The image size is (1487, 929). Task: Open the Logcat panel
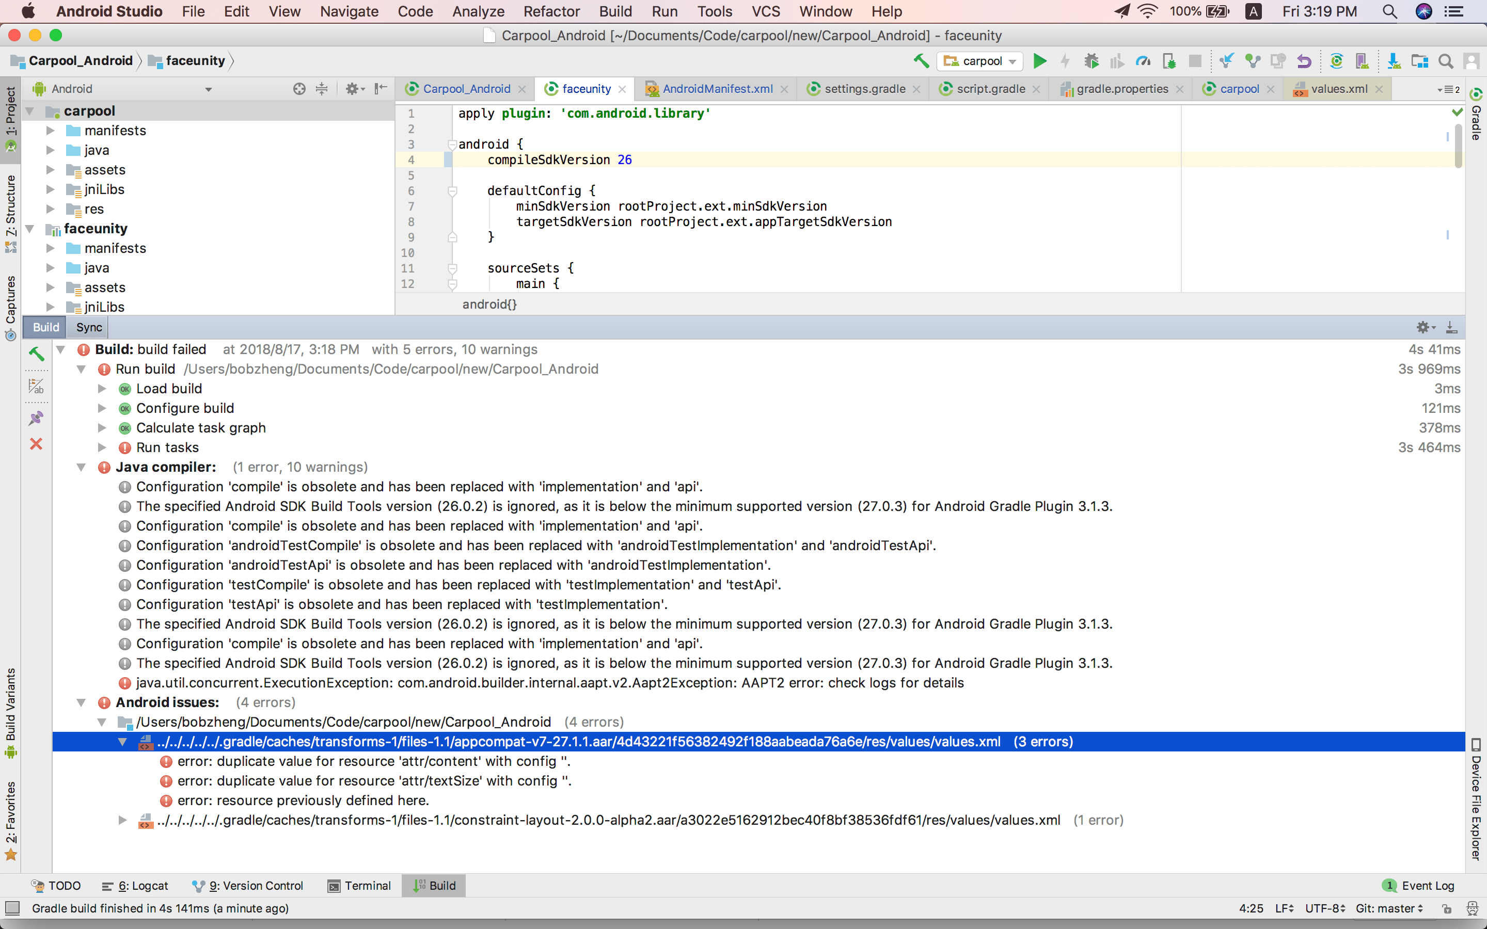tap(135, 885)
